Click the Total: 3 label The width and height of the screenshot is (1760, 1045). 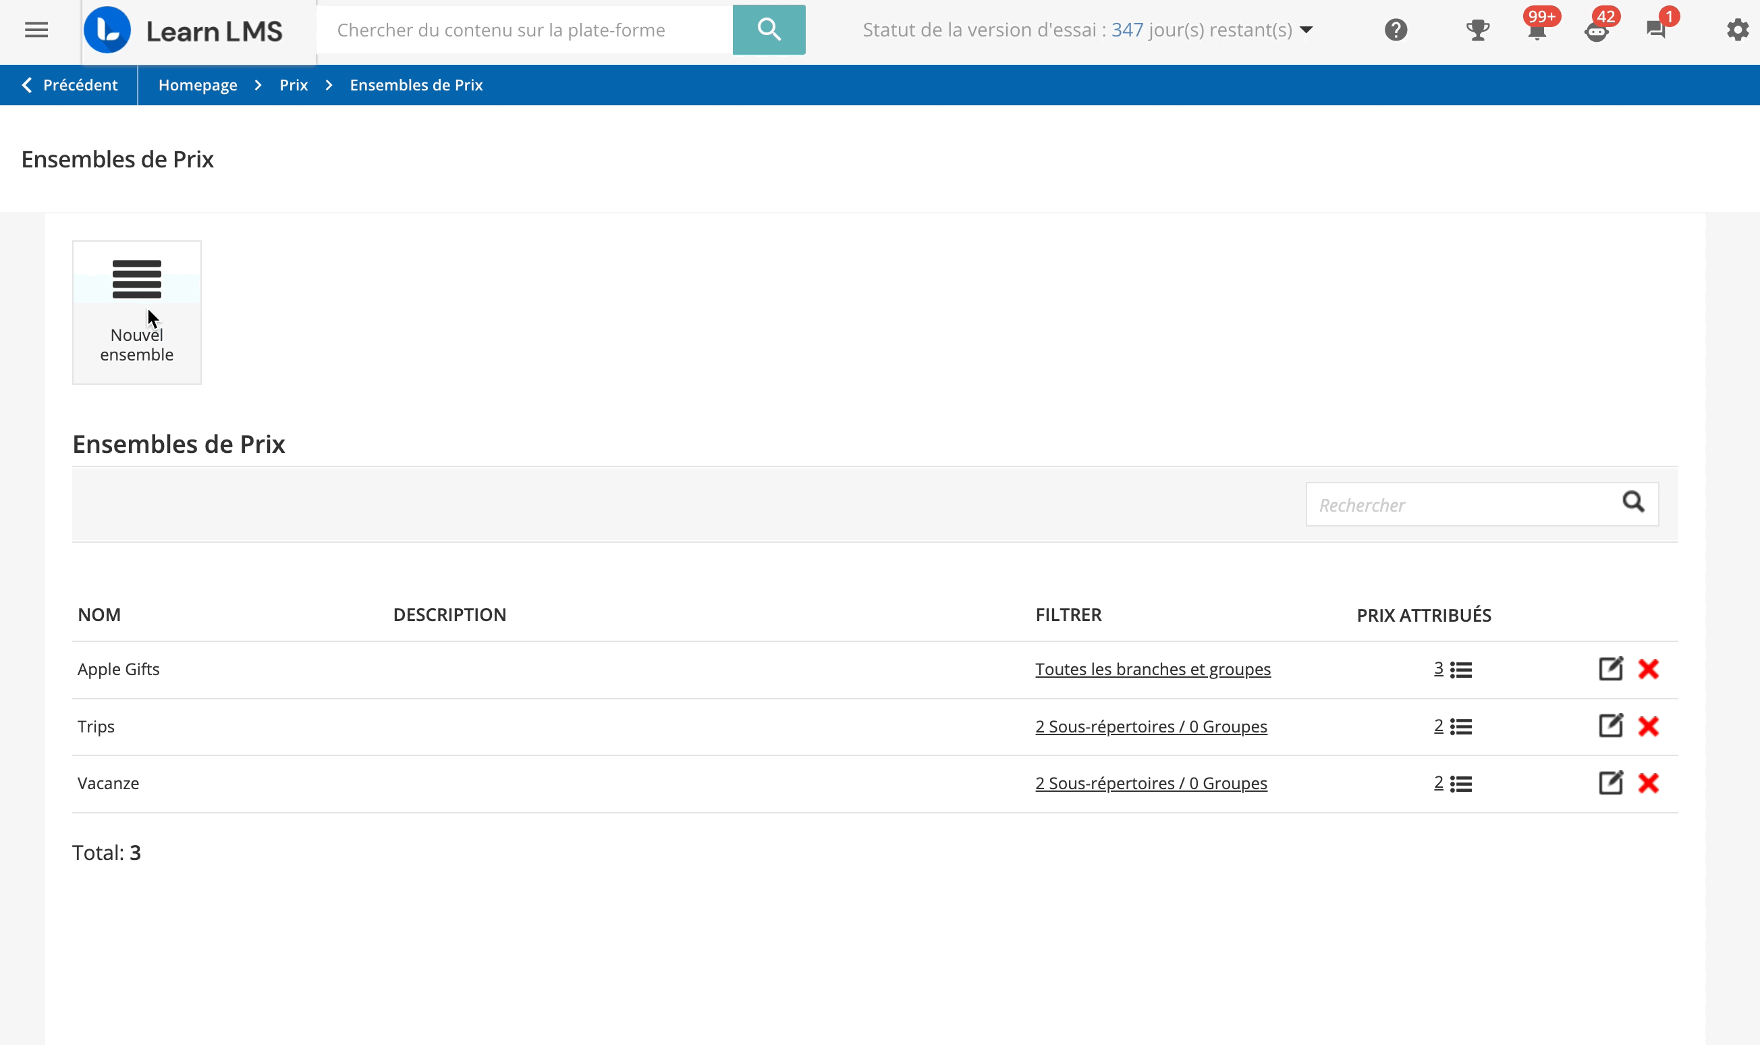coord(106,853)
